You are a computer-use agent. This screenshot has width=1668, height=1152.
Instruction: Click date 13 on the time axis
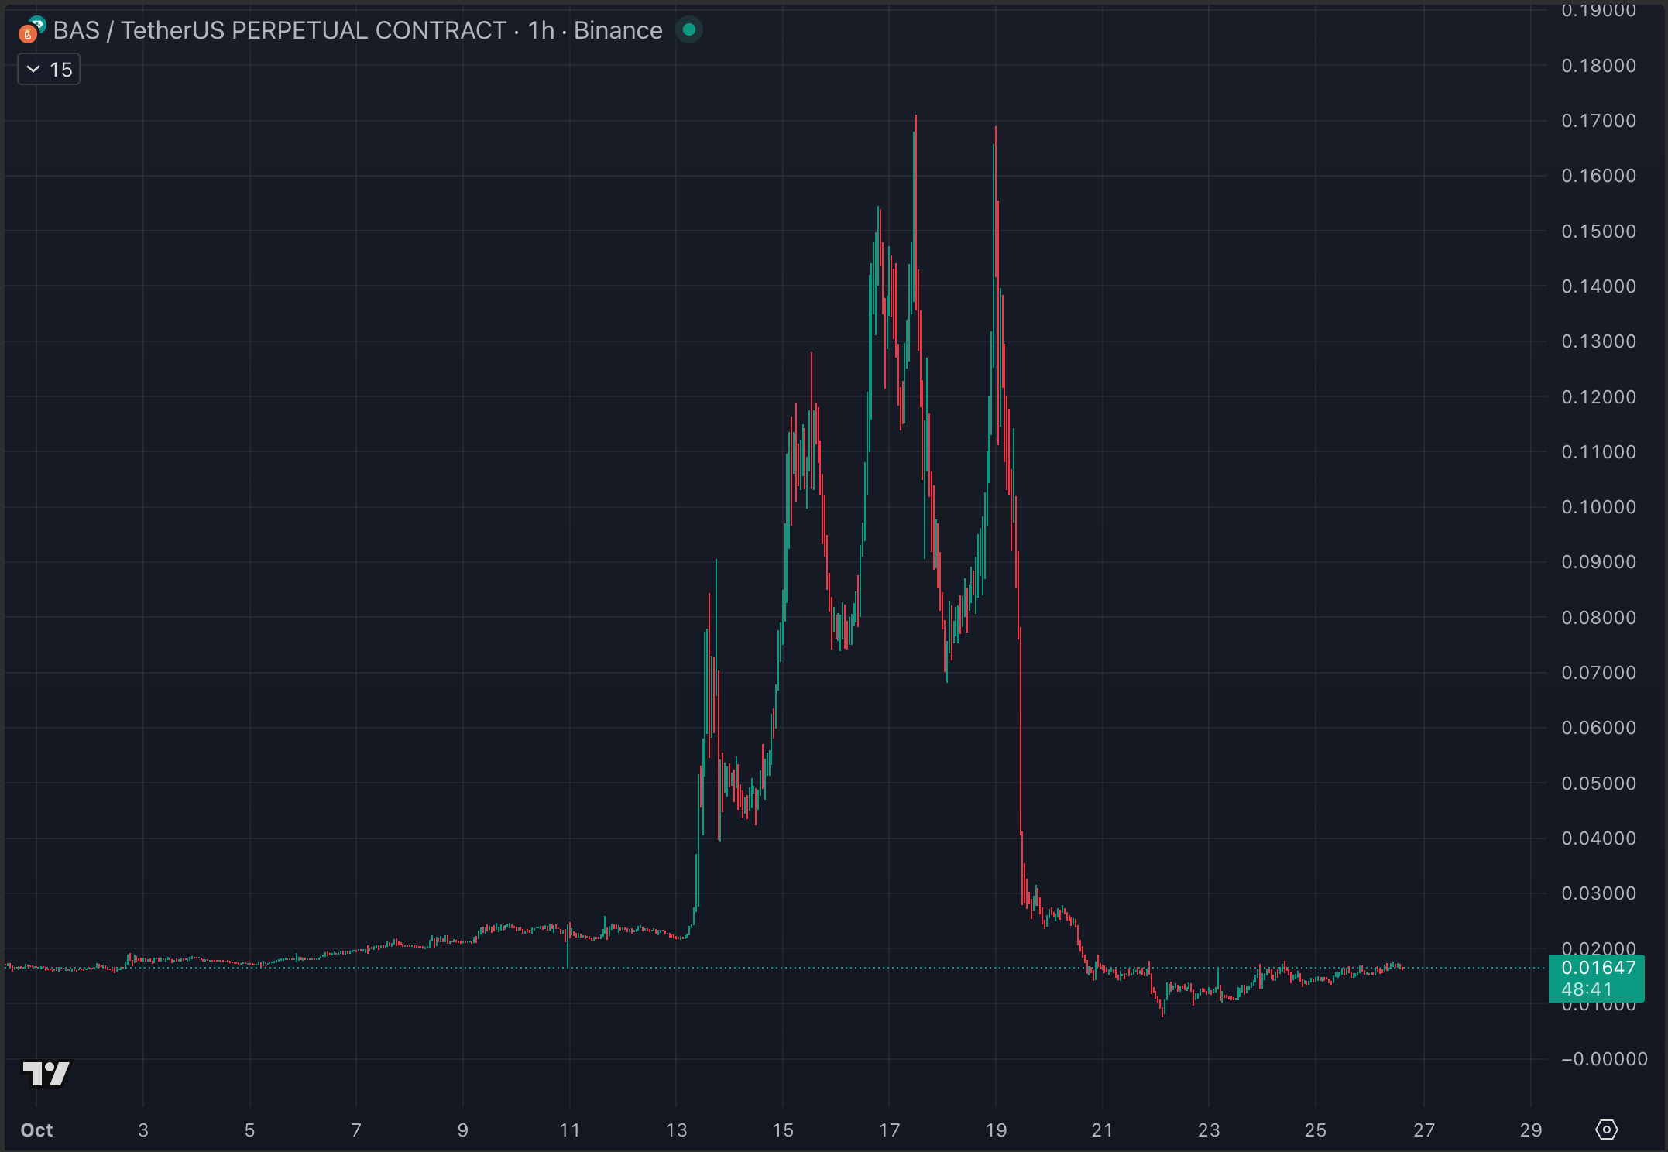click(x=676, y=1130)
